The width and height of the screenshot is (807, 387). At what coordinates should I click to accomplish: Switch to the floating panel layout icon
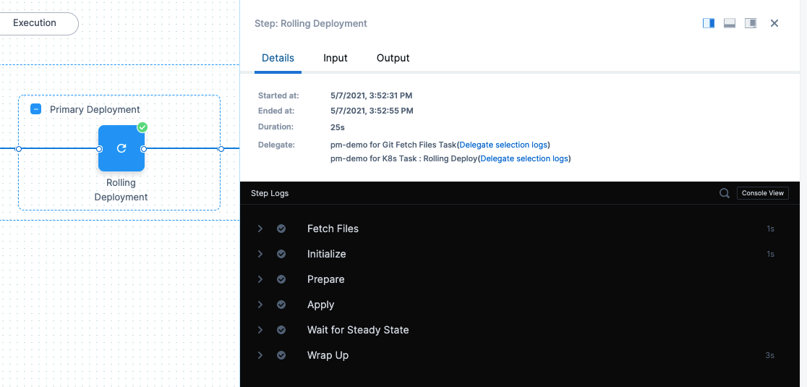(751, 23)
